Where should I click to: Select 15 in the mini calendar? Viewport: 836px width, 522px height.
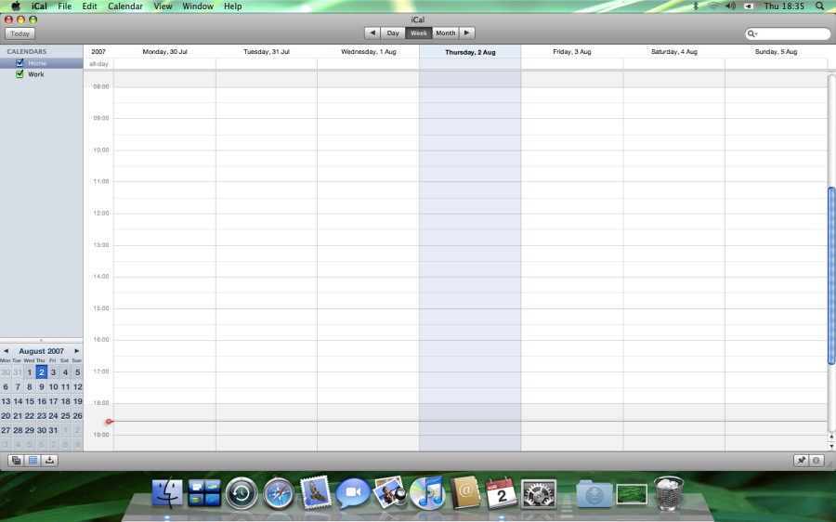pos(30,401)
